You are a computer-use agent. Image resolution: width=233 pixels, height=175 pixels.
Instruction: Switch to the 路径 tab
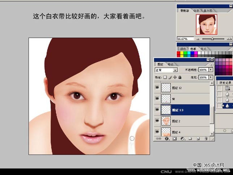click(171, 64)
